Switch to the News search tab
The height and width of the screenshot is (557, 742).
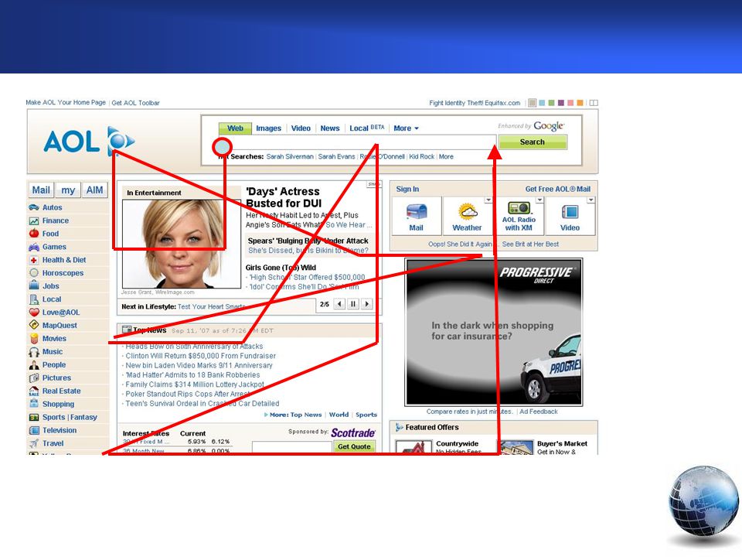click(x=330, y=128)
